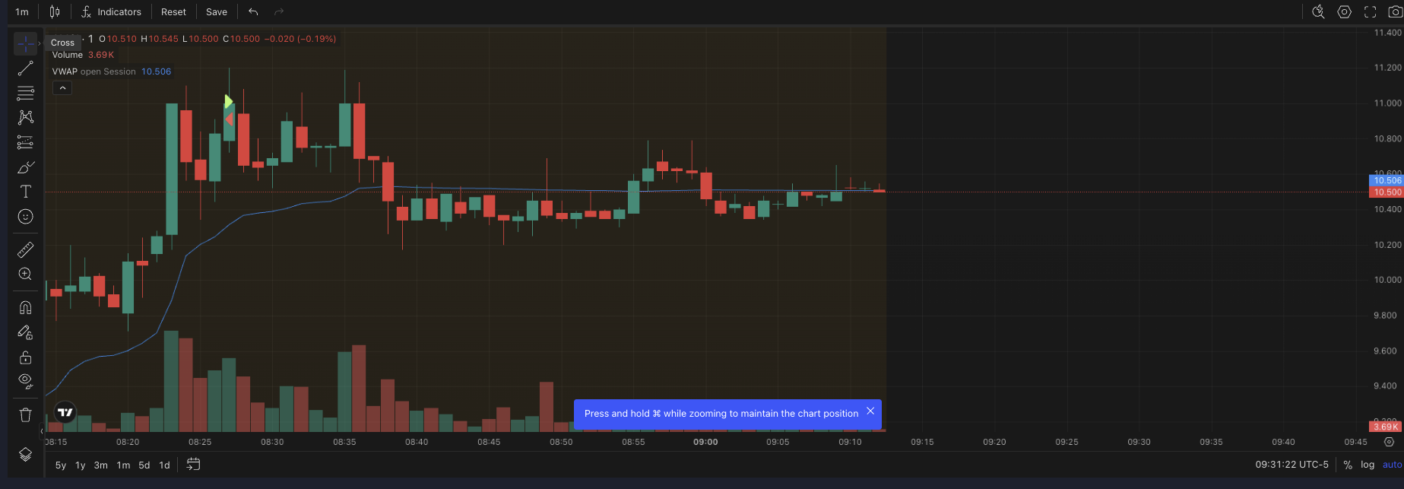Toggle log scale on price axis
Screen dimensions: 1404x489
point(1367,465)
